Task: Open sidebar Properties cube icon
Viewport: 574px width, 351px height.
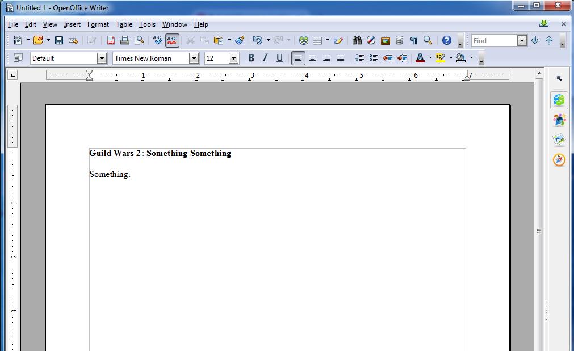Action: (559, 100)
